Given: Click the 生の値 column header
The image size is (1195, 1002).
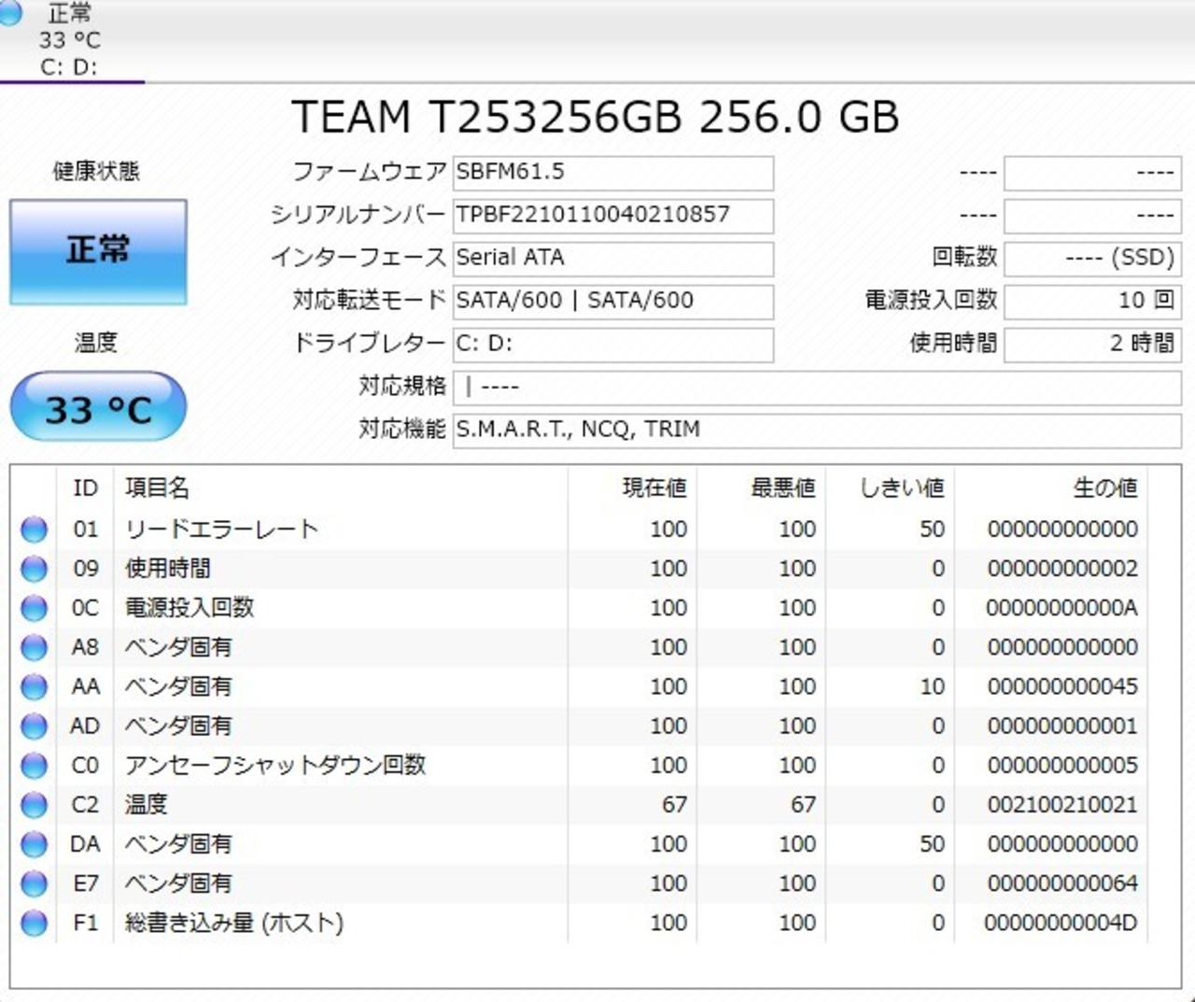Looking at the screenshot, I should [x=1104, y=487].
